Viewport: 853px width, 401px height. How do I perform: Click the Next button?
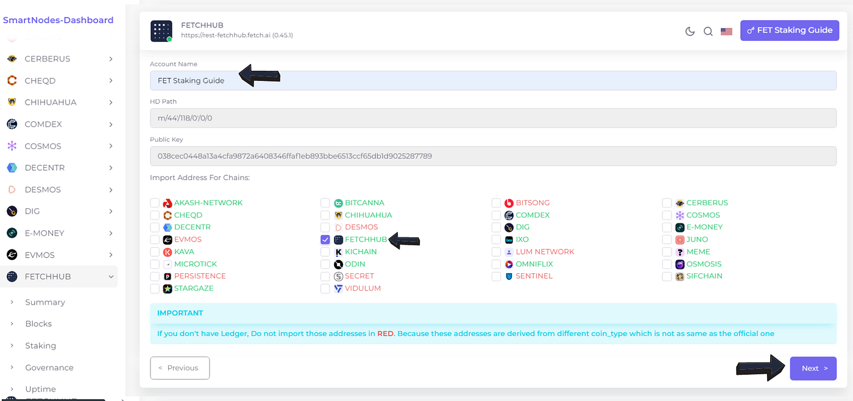[813, 368]
